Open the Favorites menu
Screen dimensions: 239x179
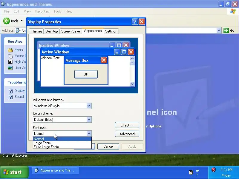tap(42, 11)
